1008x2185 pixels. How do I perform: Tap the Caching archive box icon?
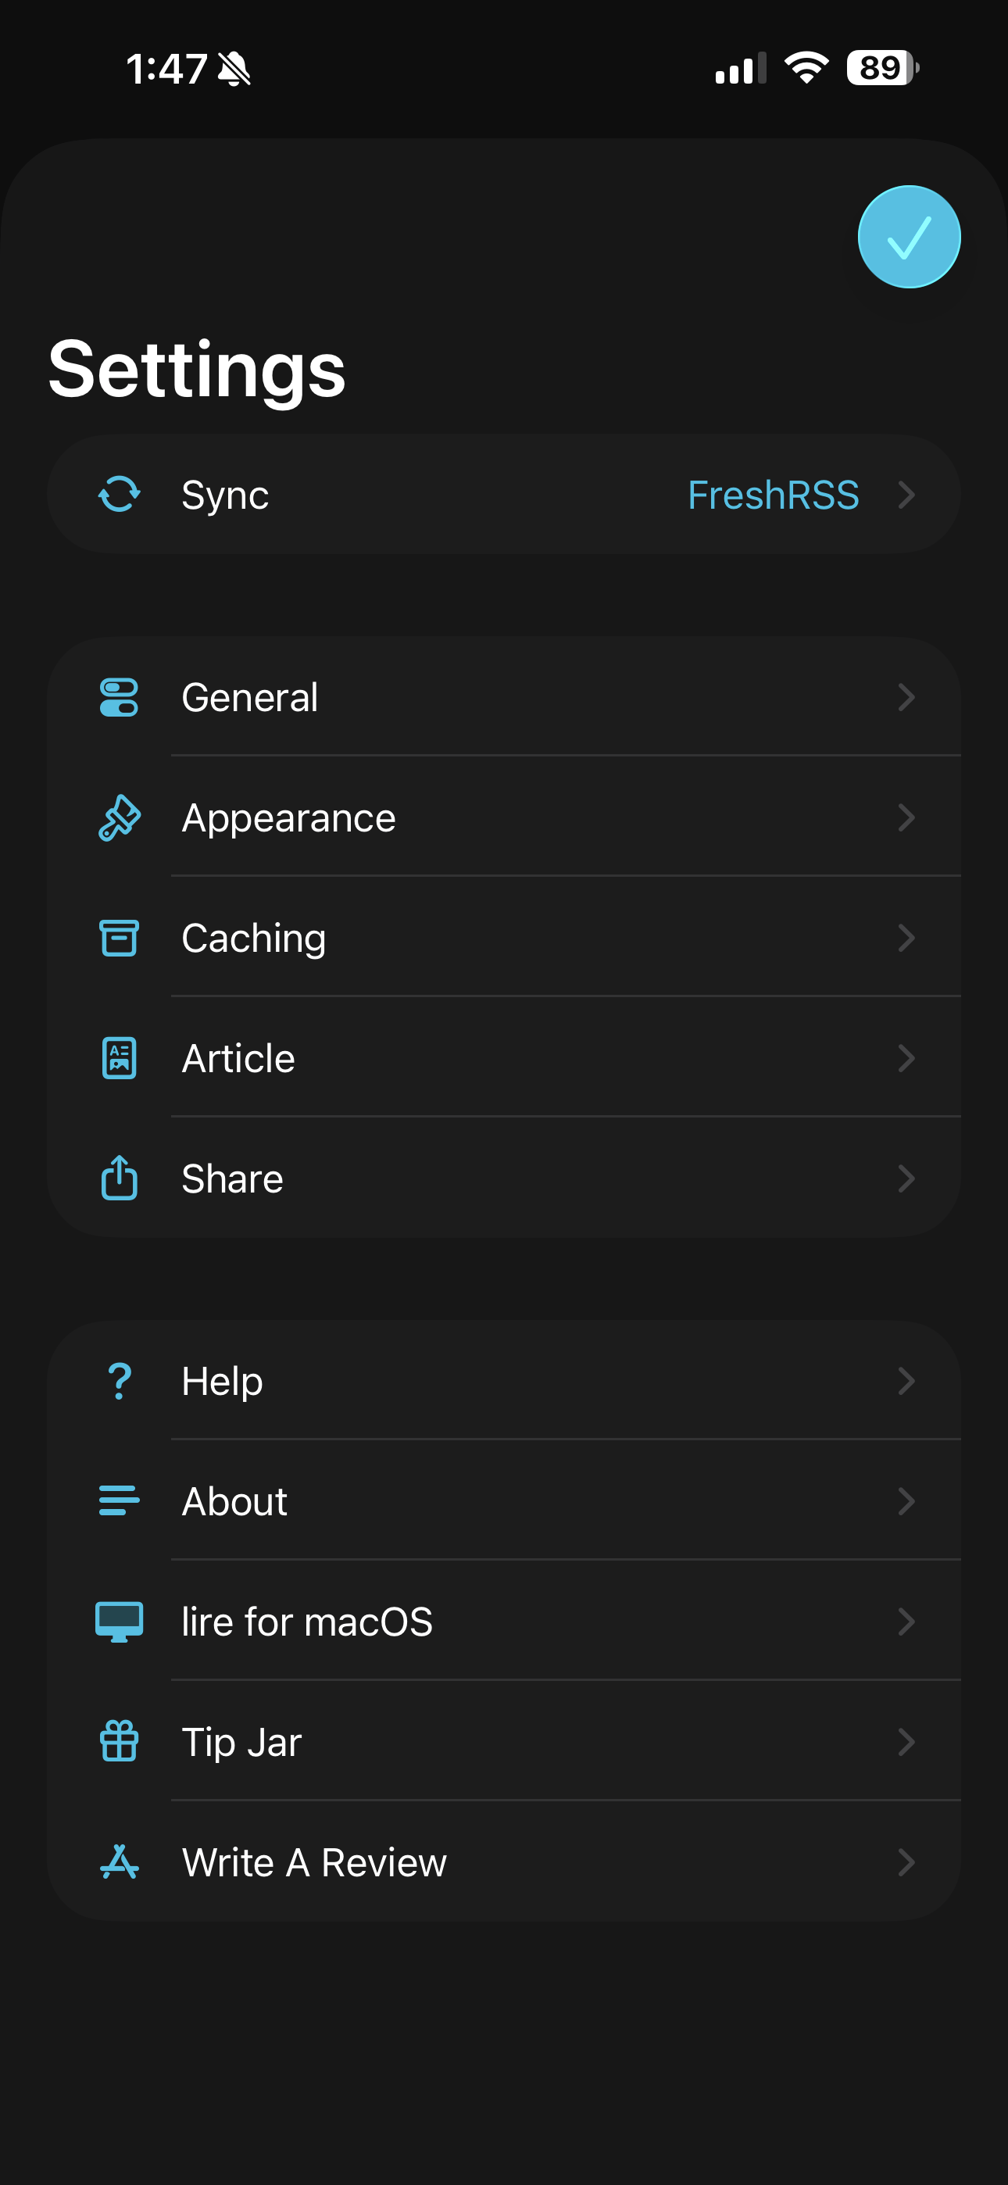tap(119, 938)
